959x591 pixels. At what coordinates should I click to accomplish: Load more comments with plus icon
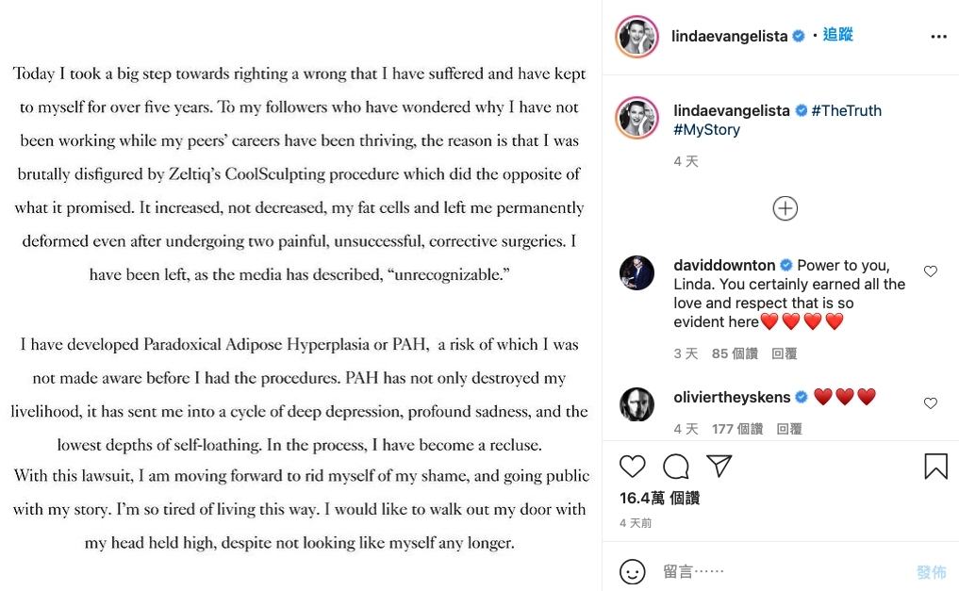[785, 208]
